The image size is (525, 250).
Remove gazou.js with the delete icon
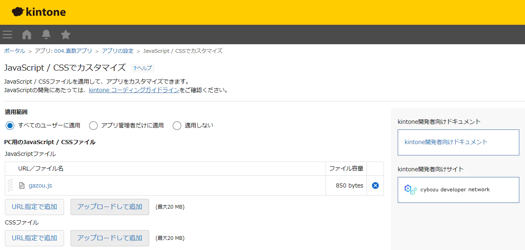(375, 185)
